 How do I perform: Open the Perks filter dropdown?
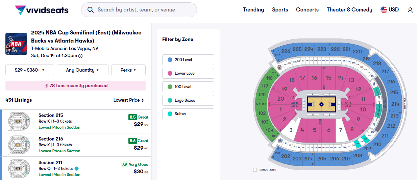tap(128, 70)
